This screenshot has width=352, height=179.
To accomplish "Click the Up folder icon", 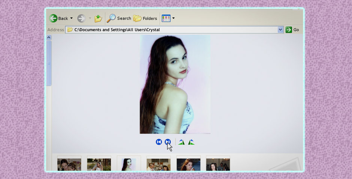I will point(98,18).
